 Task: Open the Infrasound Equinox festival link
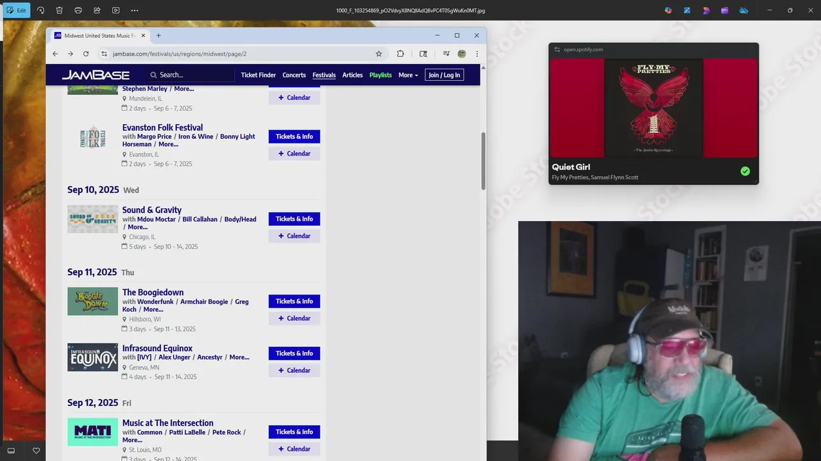pos(157,348)
